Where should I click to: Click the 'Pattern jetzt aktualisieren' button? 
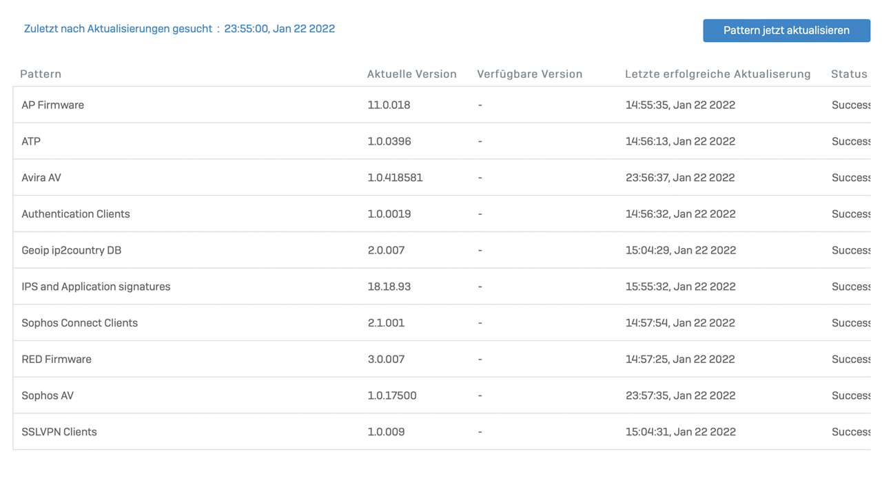coord(786,30)
